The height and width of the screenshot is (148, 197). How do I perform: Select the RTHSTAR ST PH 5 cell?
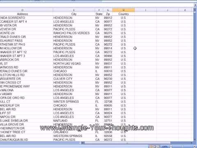tap(26, 44)
